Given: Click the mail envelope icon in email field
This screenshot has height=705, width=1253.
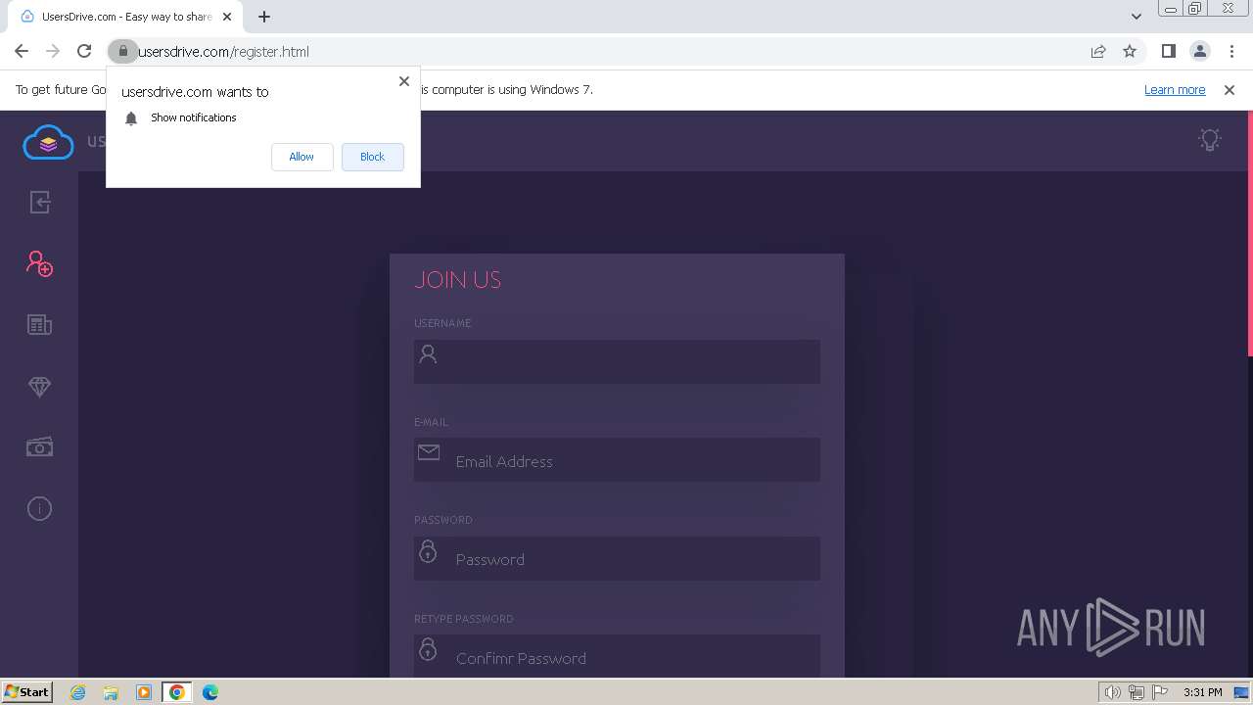Looking at the screenshot, I should point(429,452).
